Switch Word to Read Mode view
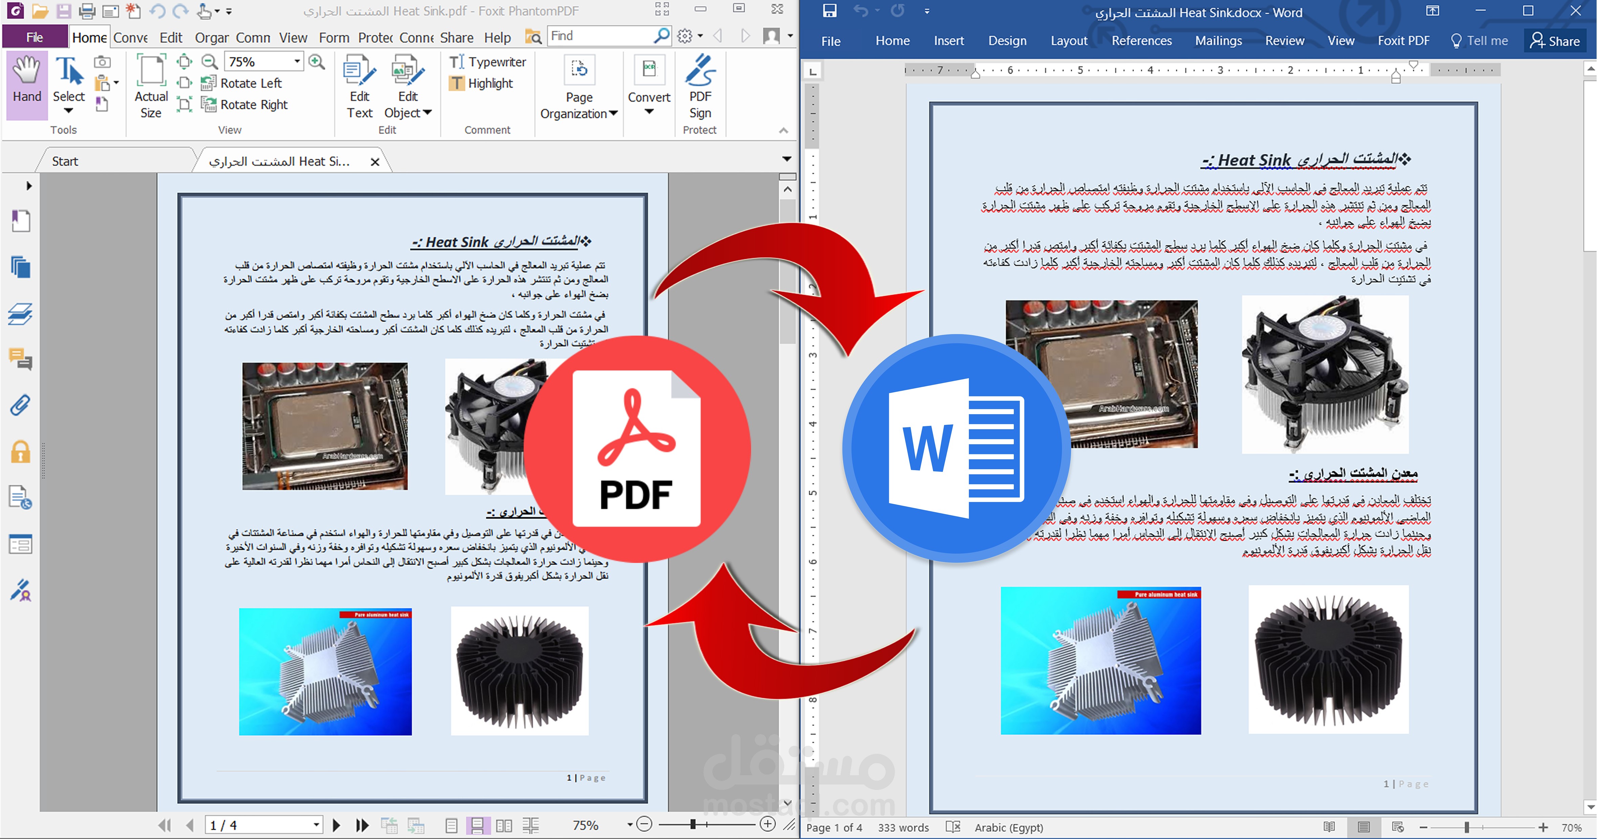The width and height of the screenshot is (1599, 839). 1328,826
